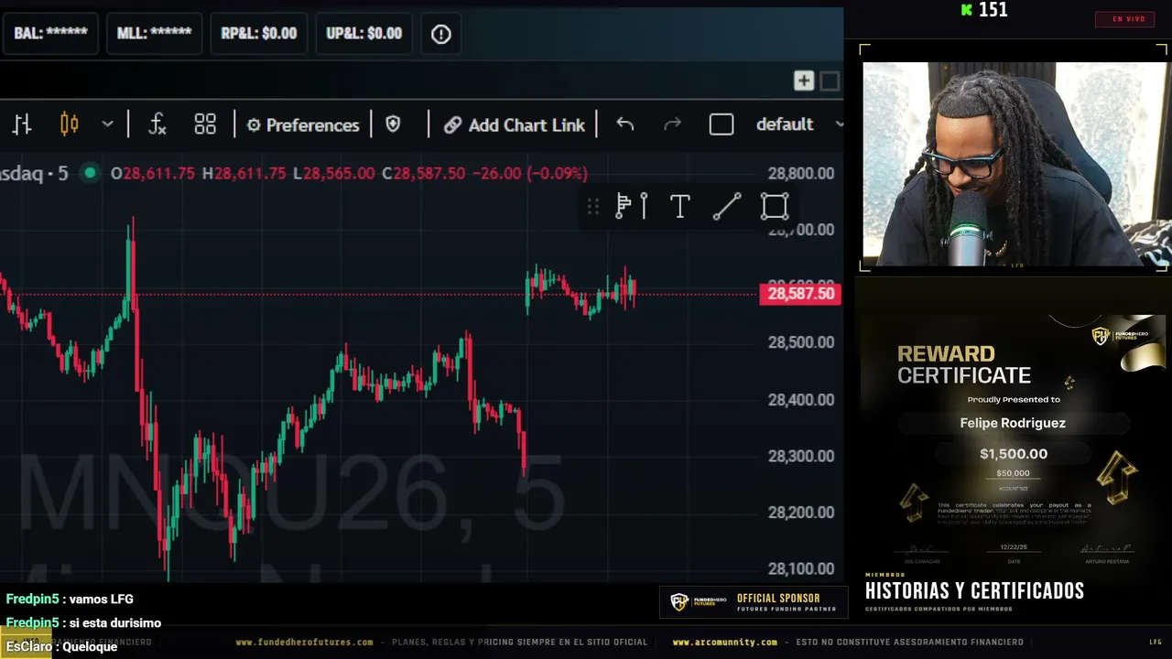The width and height of the screenshot is (1172, 659).
Task: Open the www.arcomunnity.com link
Action: pyautogui.click(x=724, y=643)
